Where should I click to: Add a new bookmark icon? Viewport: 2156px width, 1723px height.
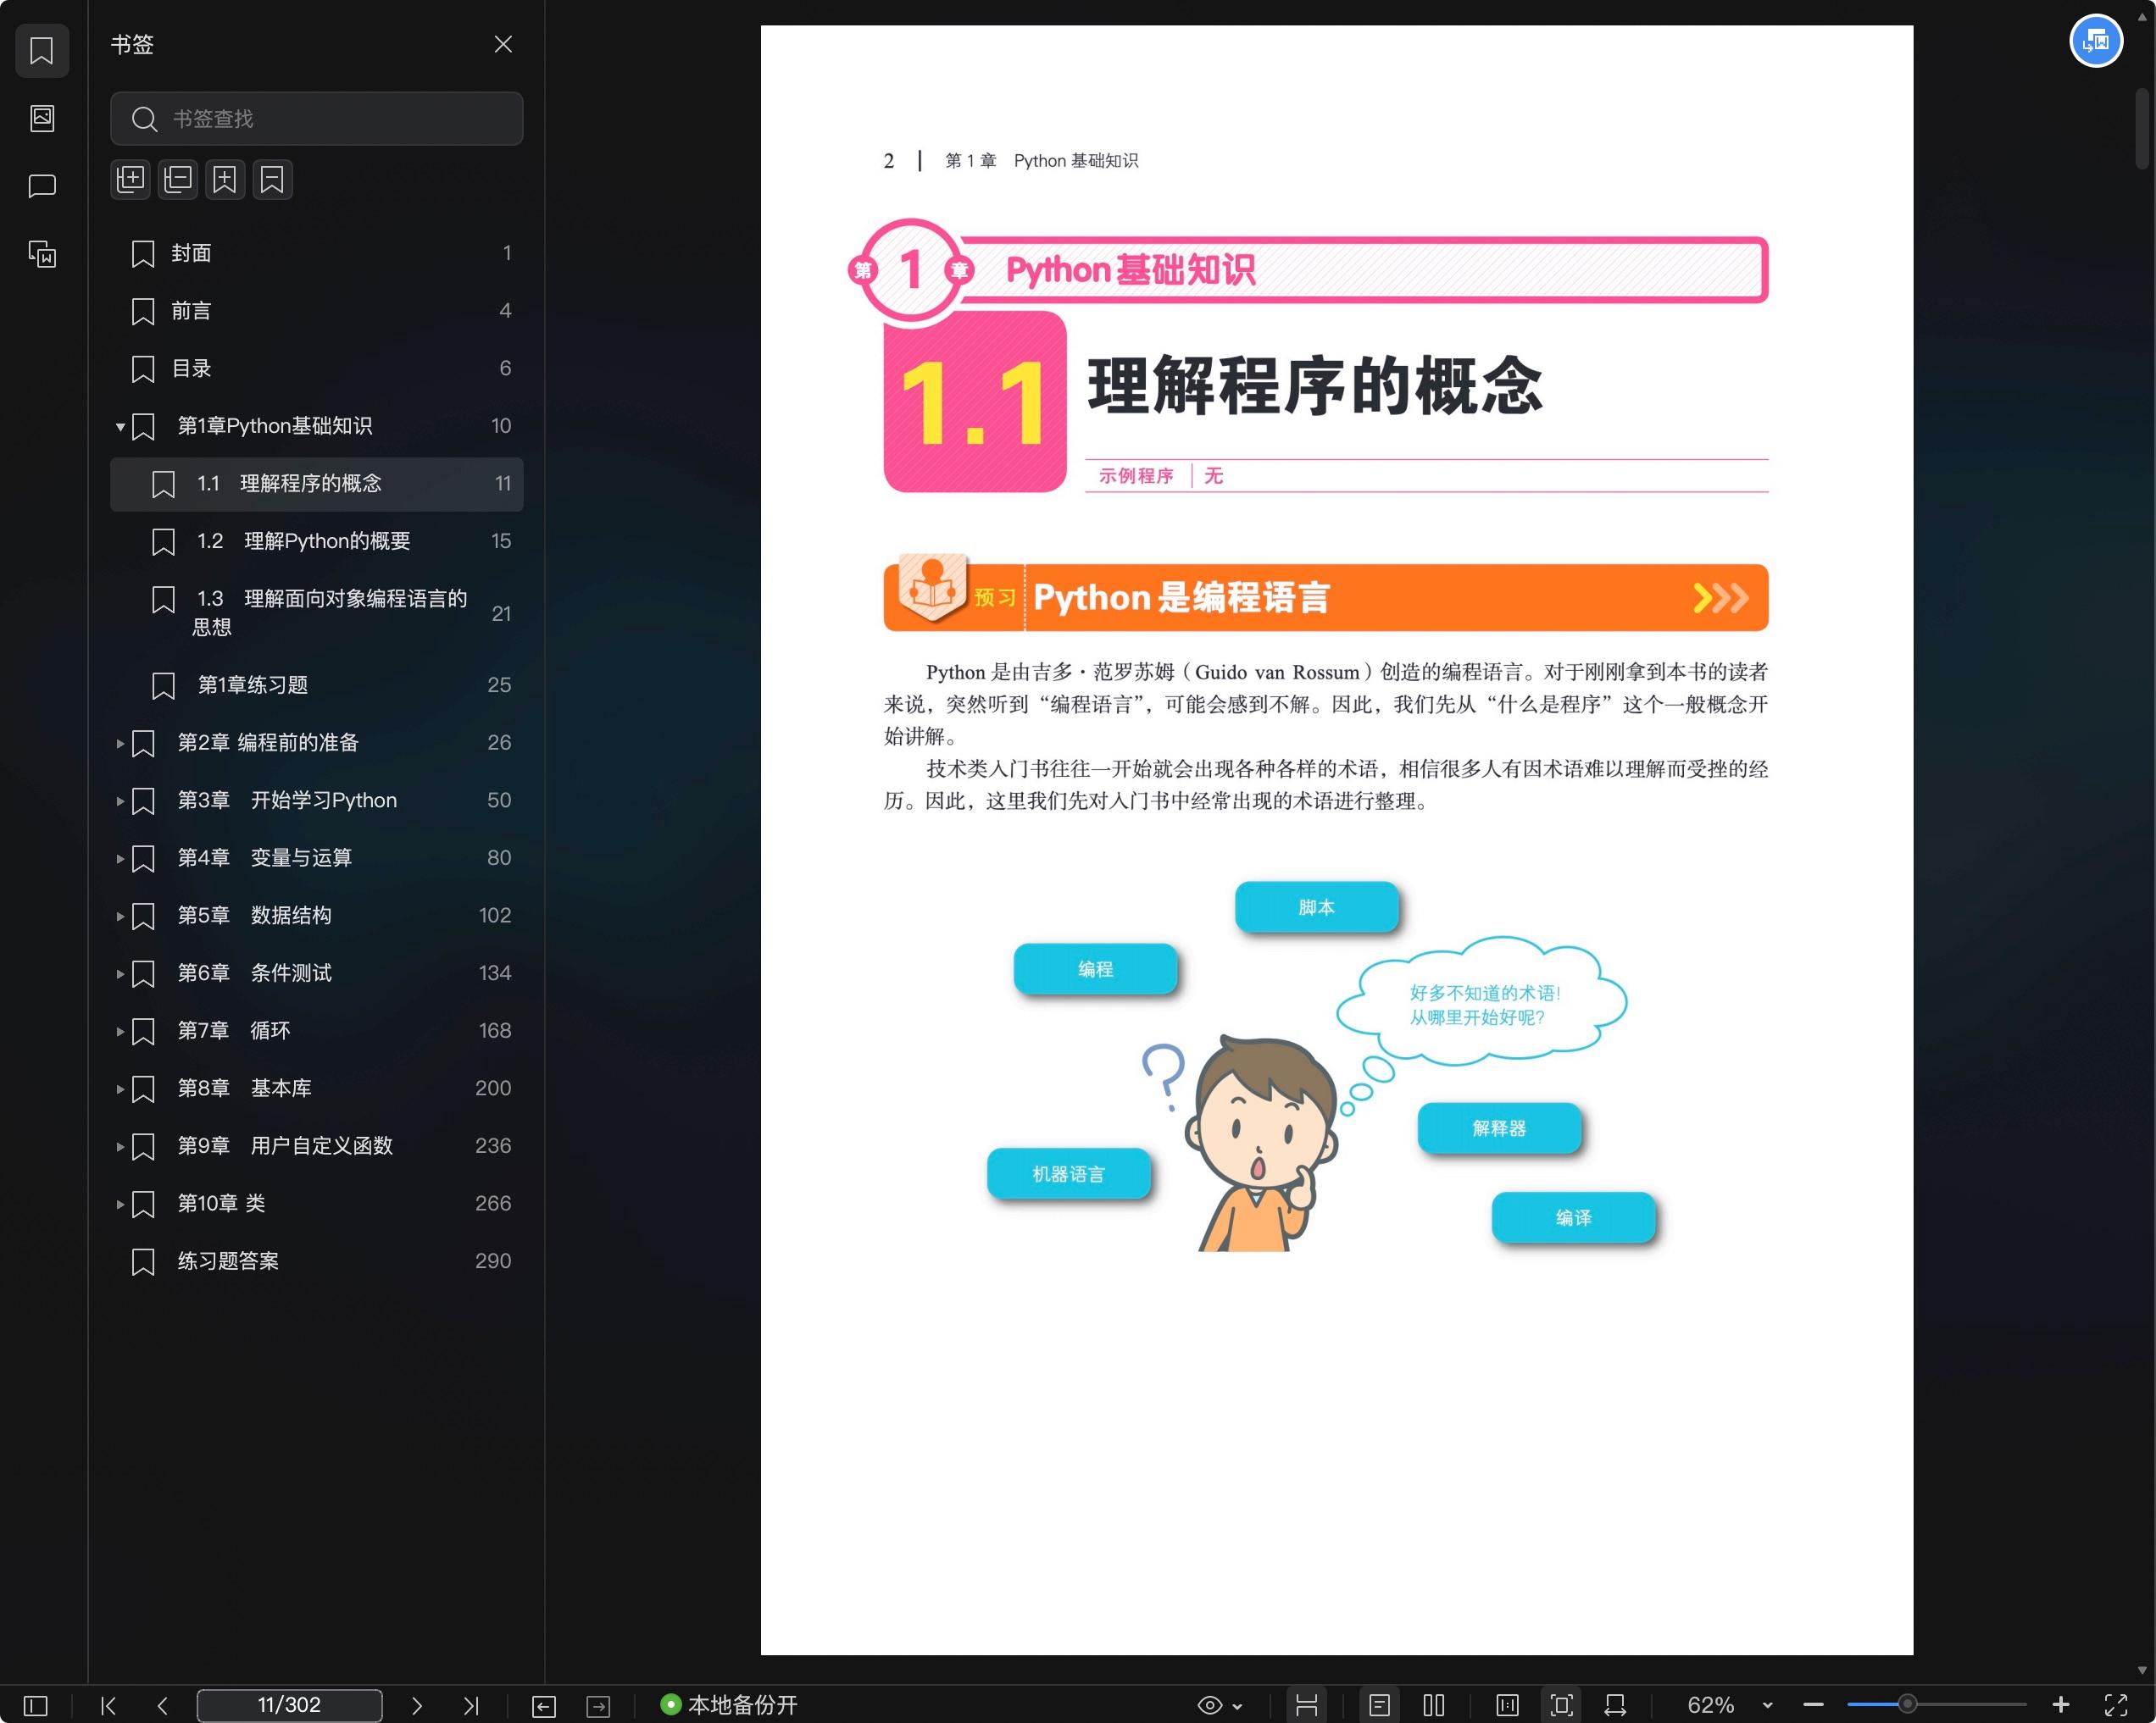click(225, 180)
